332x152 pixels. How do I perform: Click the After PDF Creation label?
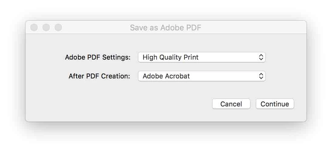(99, 76)
